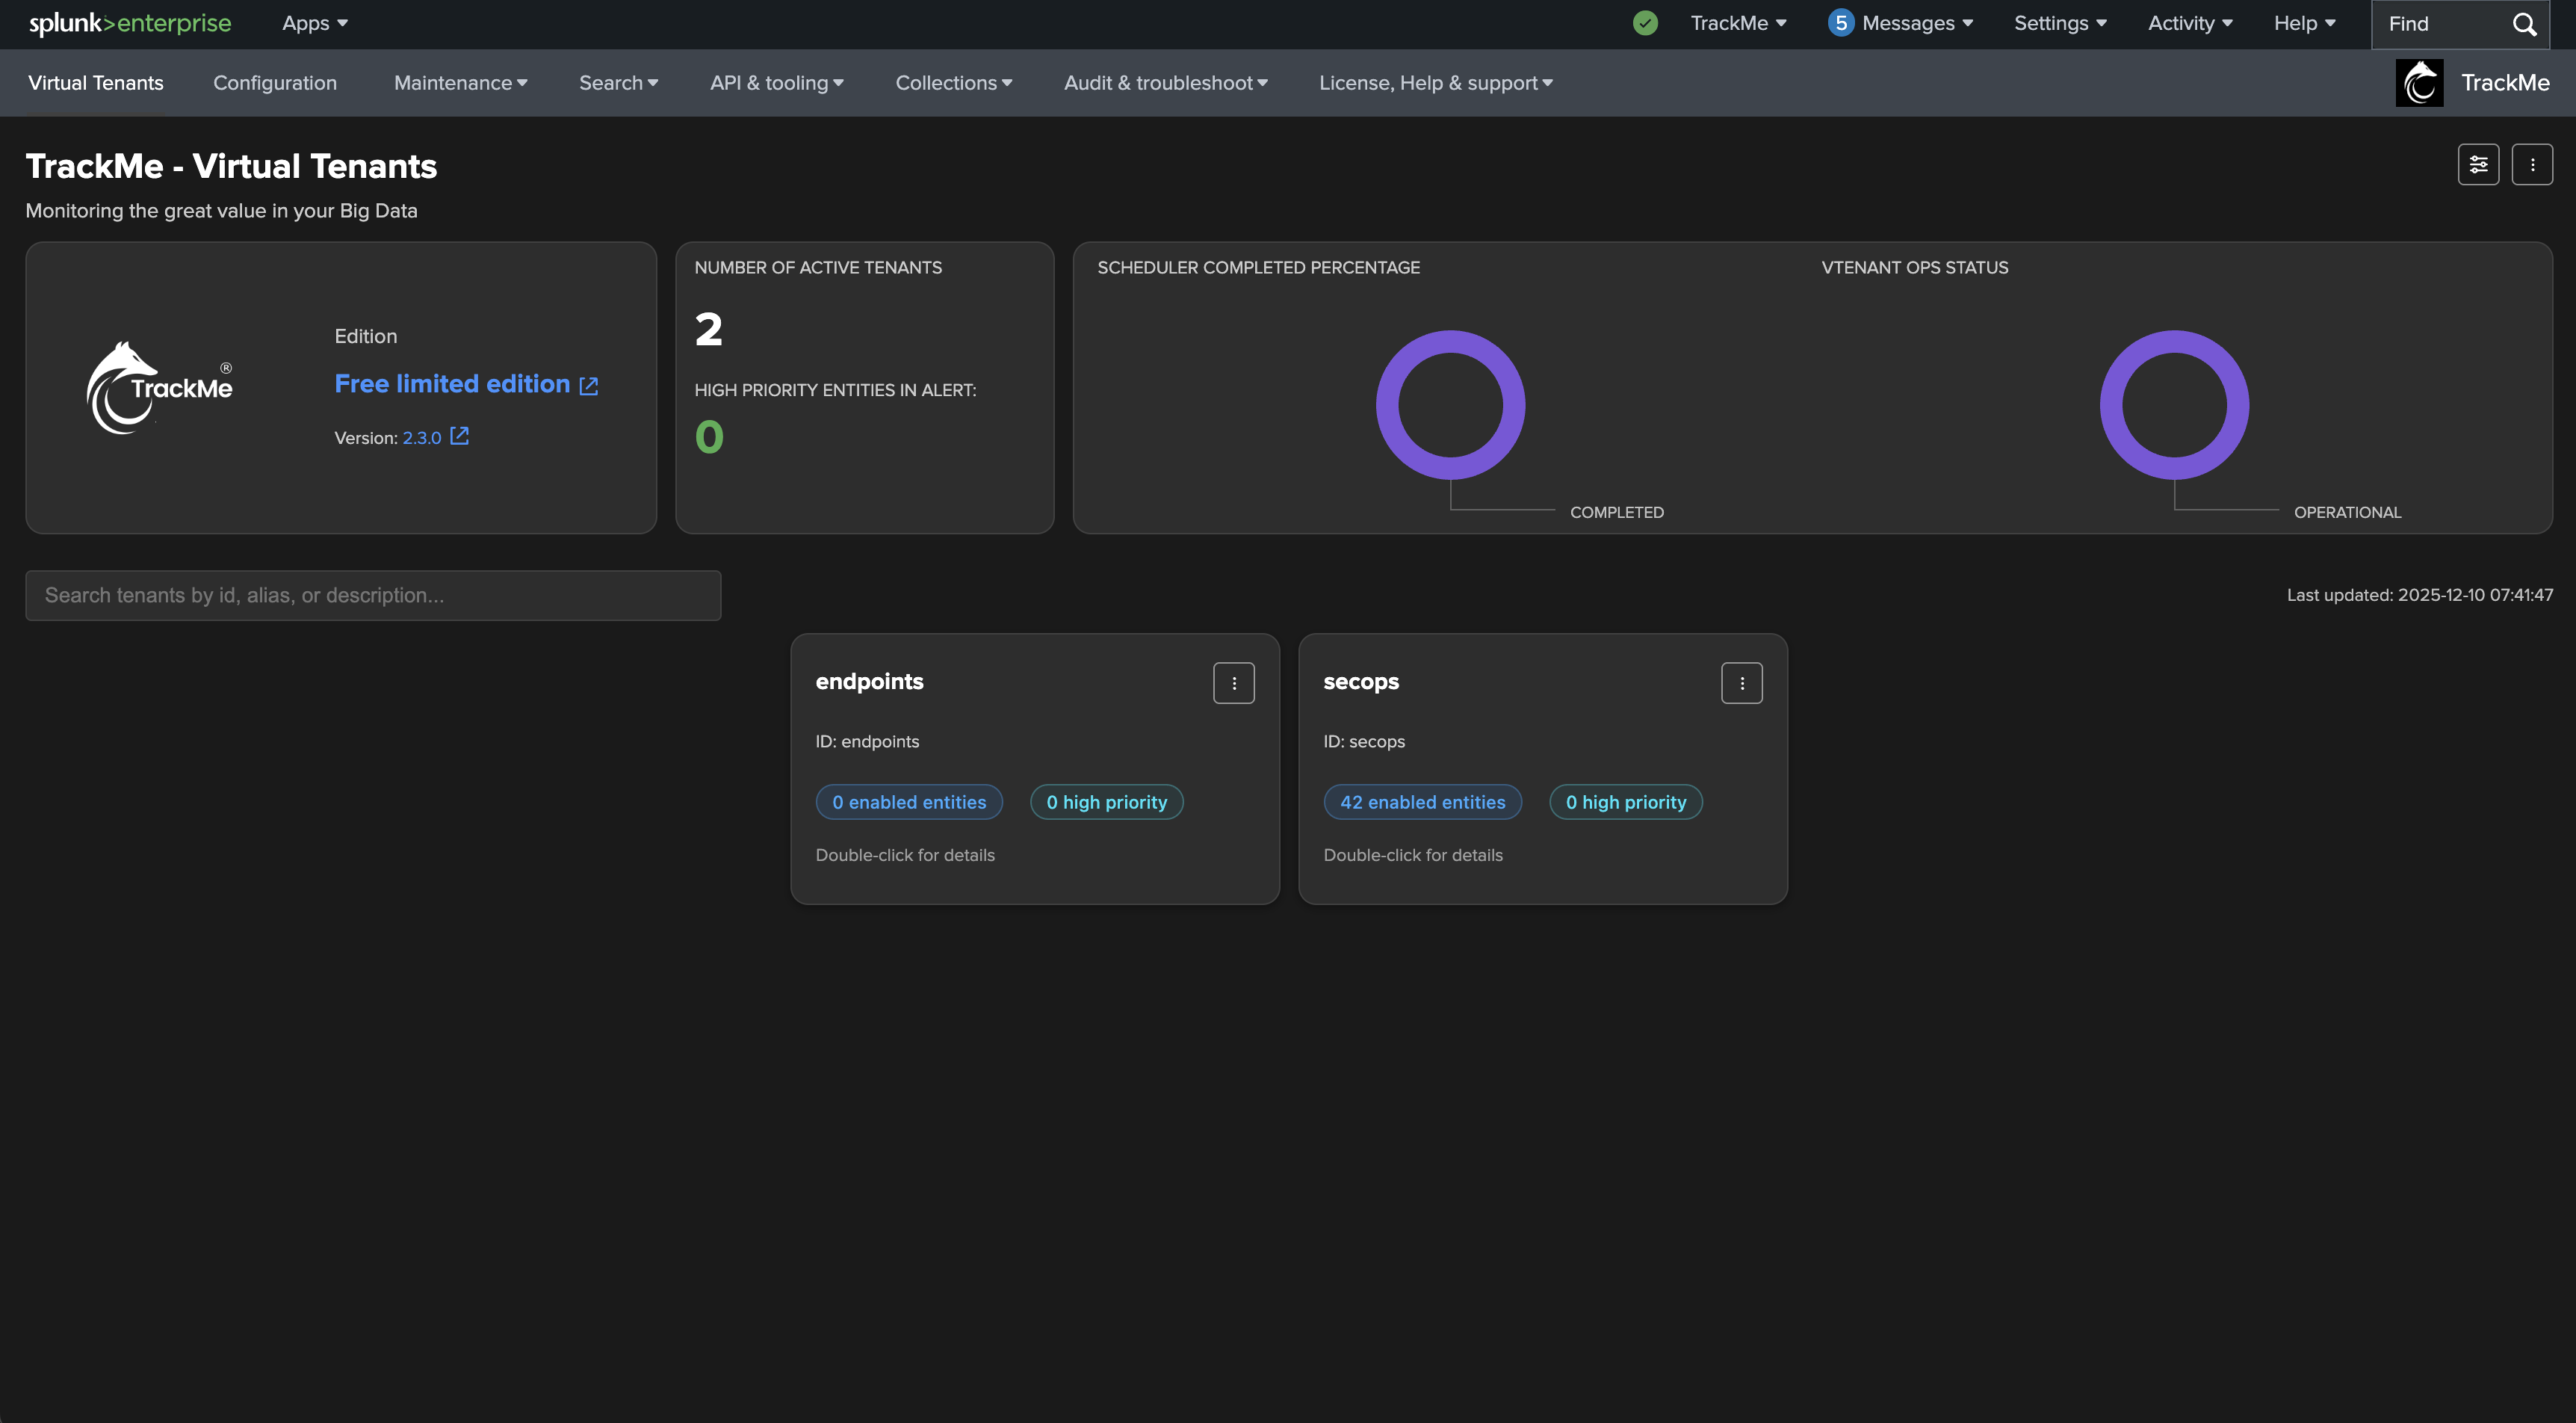Image resolution: width=2576 pixels, height=1423 pixels.
Task: Click the external link icon beside version 2.3.0
Action: [459, 436]
